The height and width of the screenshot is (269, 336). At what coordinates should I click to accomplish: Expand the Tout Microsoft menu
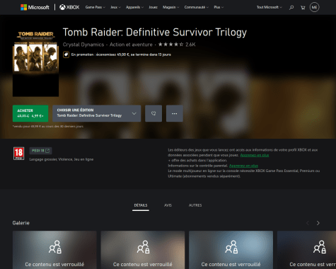pyautogui.click(x=270, y=7)
